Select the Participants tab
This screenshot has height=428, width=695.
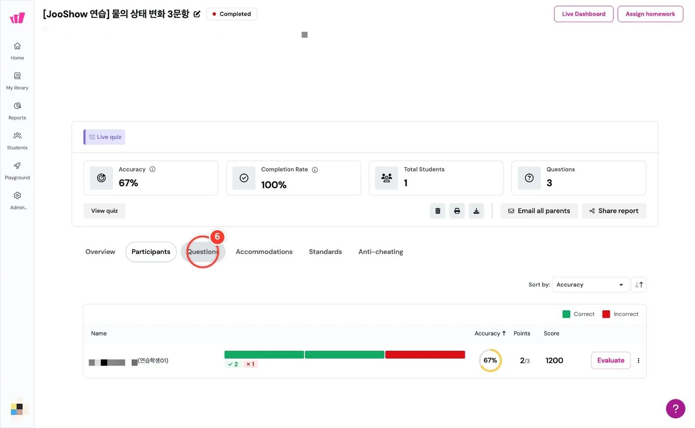[x=151, y=252]
